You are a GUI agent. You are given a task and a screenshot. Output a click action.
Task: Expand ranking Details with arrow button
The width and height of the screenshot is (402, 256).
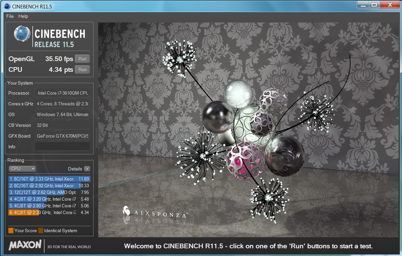[x=87, y=169]
